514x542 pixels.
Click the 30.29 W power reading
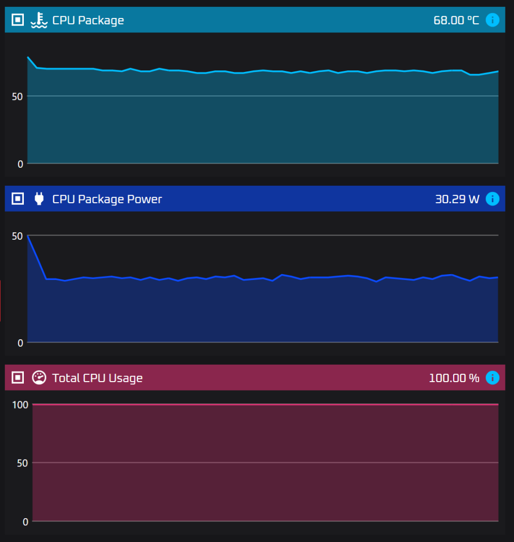pos(457,199)
